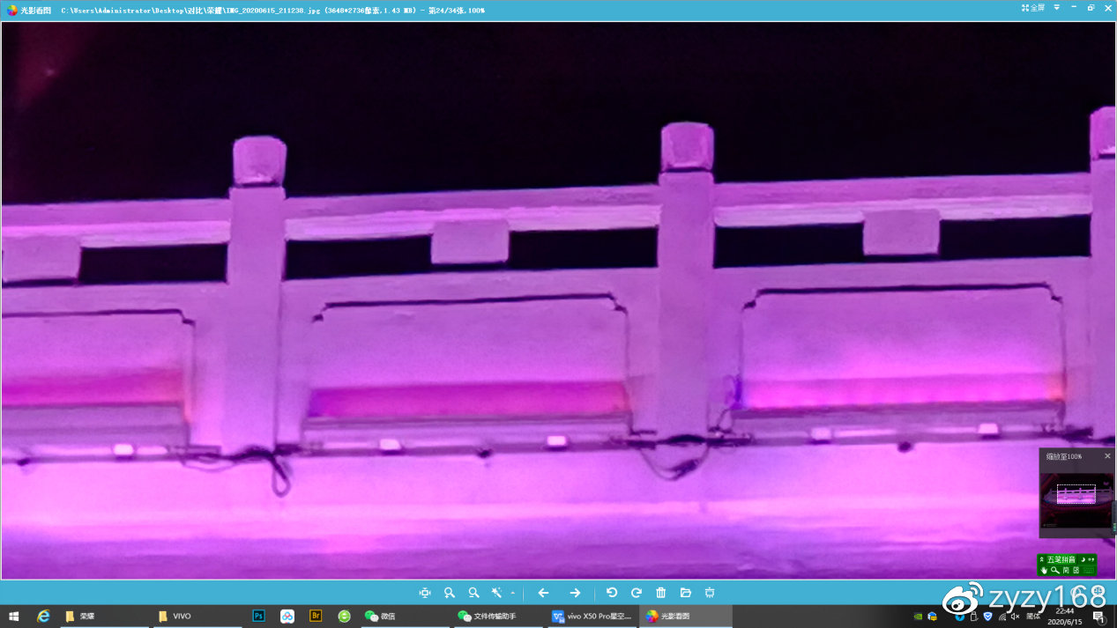Click the blue cloud icon in the taskbar
The width and height of the screenshot is (1117, 628).
287,616
